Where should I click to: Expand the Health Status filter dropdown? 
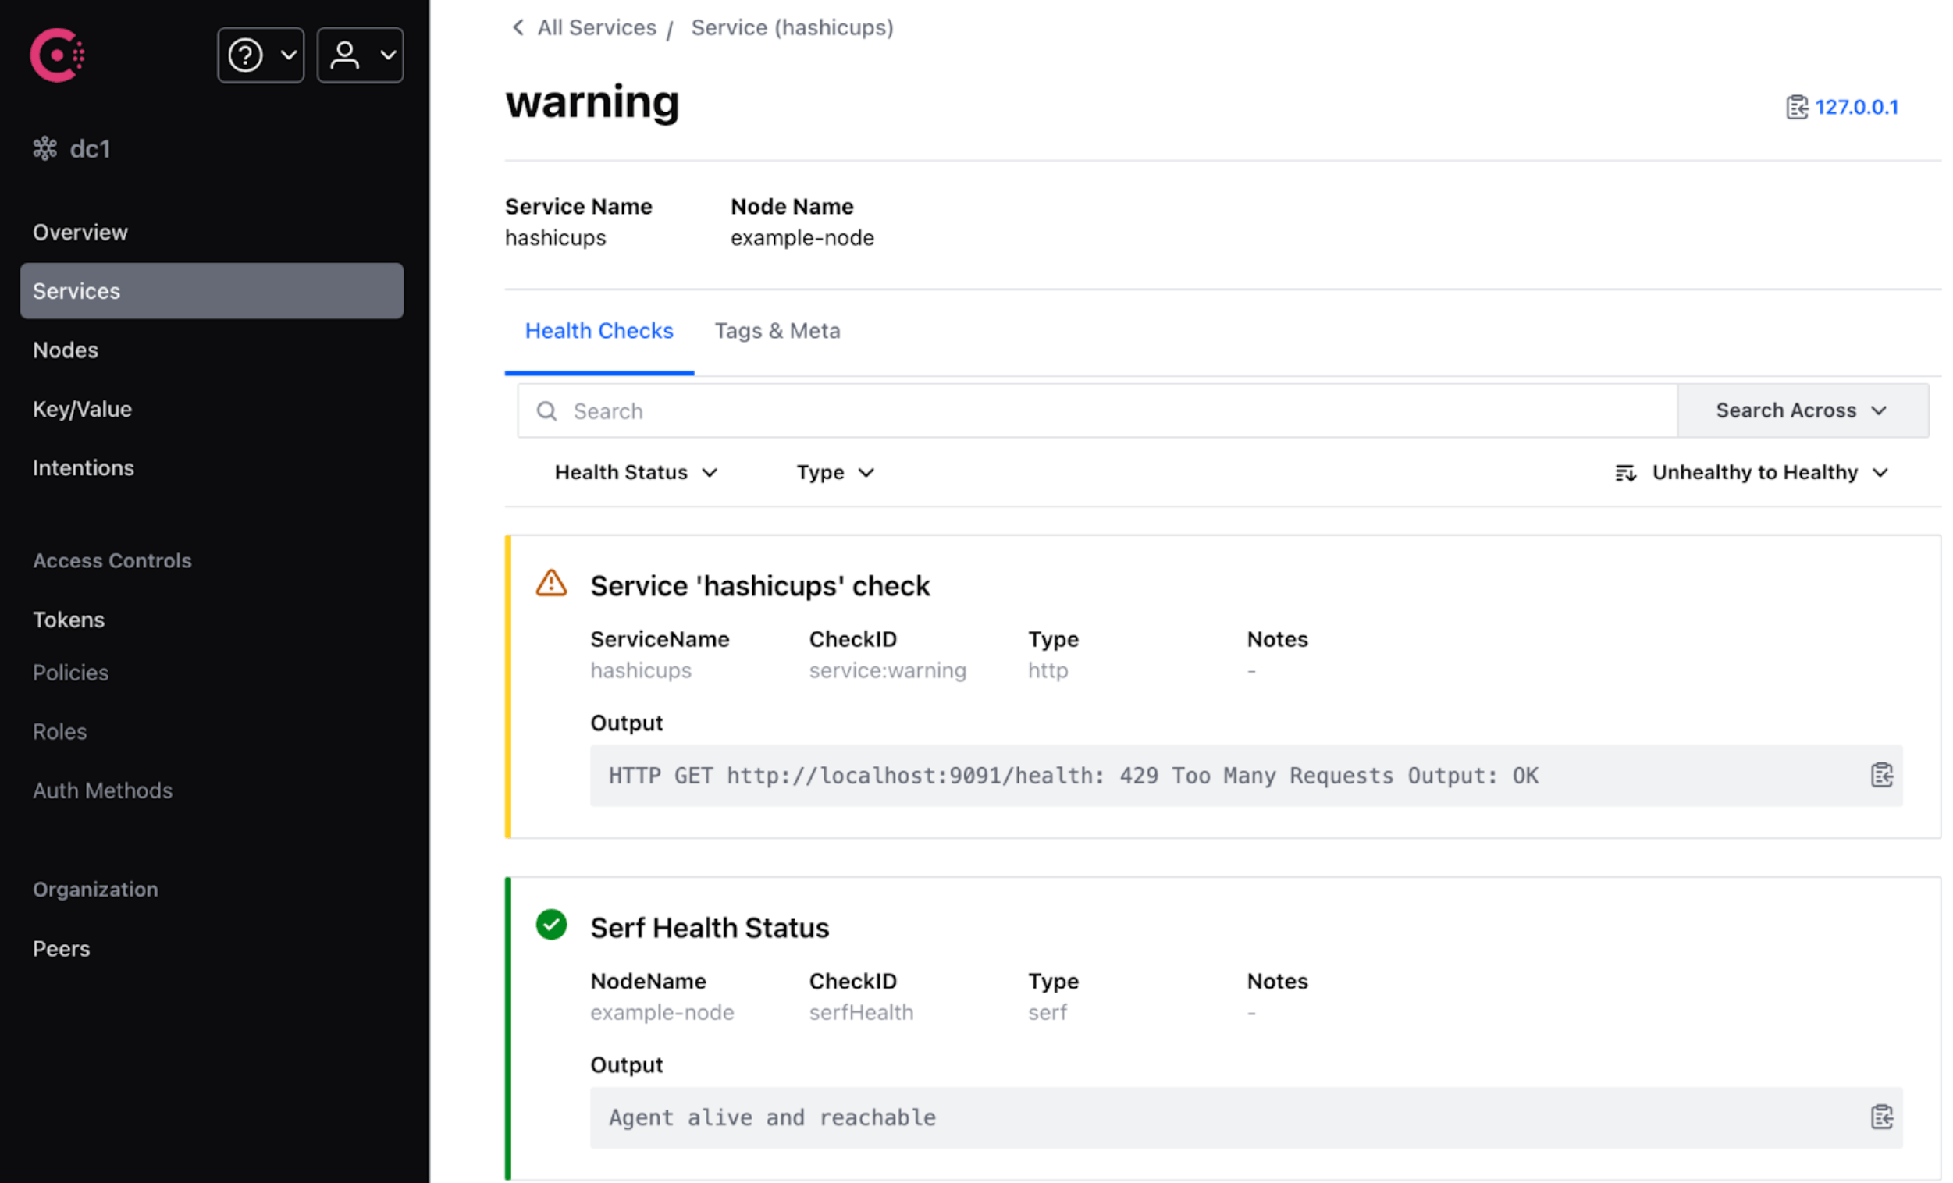click(635, 472)
